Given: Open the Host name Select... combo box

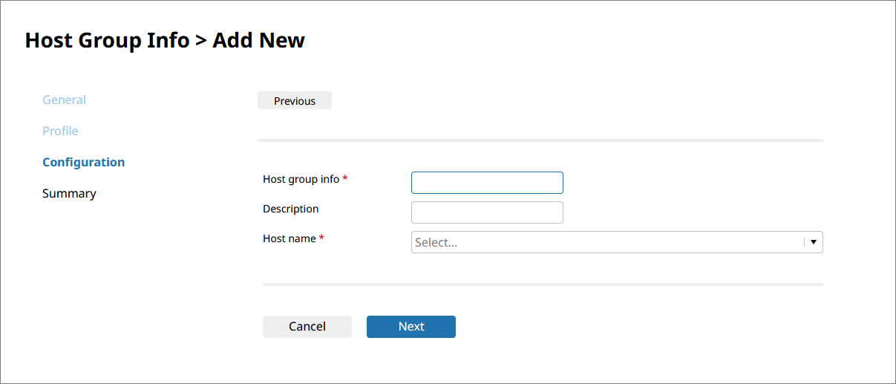Looking at the screenshot, I should click(617, 242).
